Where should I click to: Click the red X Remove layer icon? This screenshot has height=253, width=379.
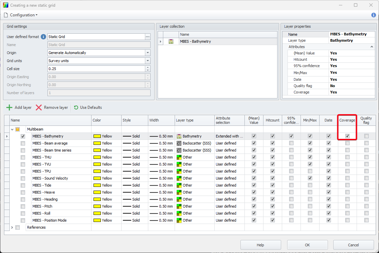(39, 107)
